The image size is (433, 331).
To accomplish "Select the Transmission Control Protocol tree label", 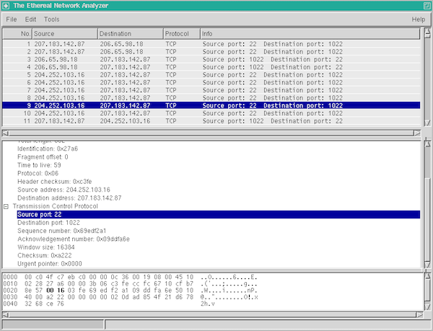I will [x=56, y=206].
